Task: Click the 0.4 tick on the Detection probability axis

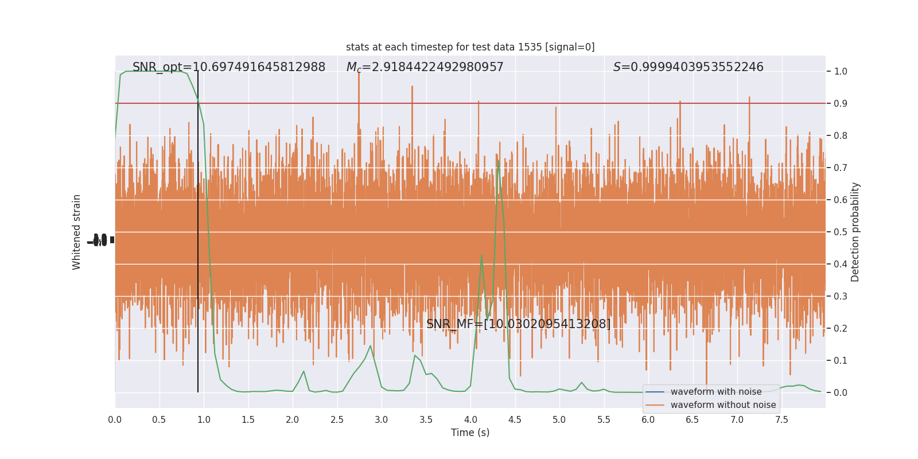Action: click(841, 264)
